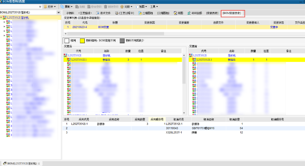Switch to the <工艺路线> tab
Viewport: 305px width, 166px height.
point(85,13)
